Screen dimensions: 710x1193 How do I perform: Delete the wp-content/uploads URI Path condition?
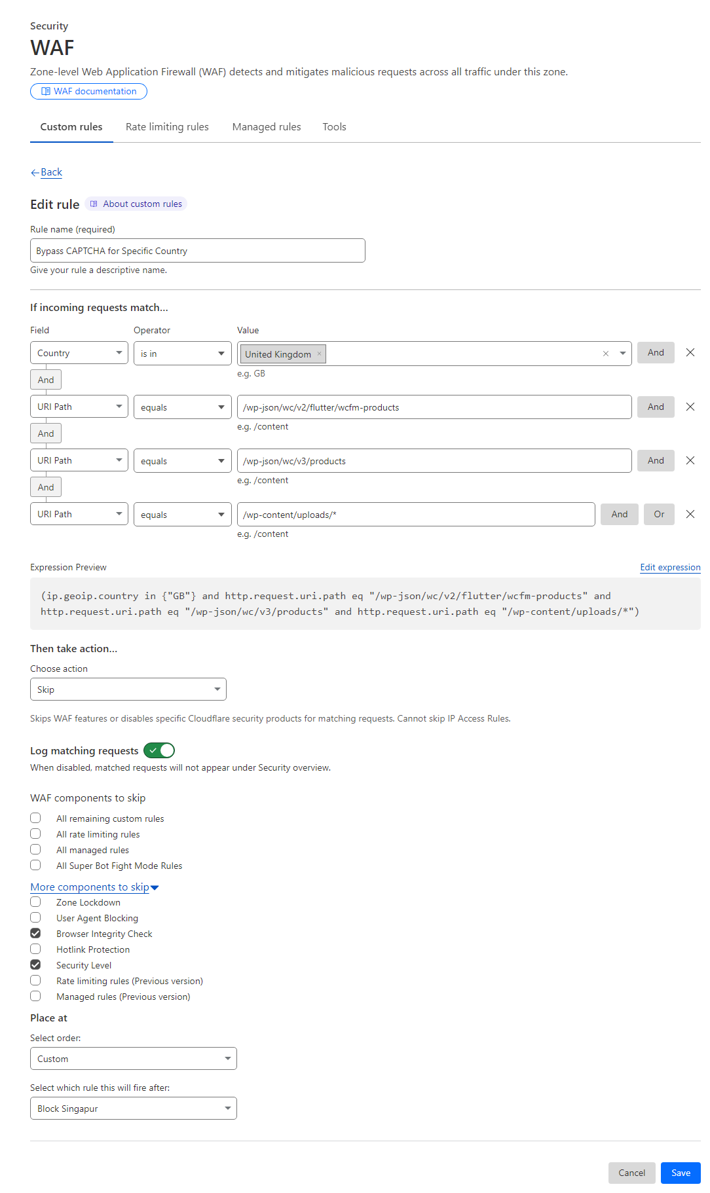click(x=690, y=514)
